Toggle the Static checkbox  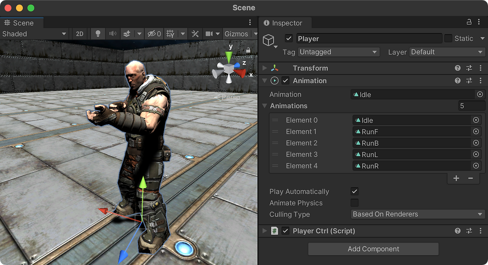[448, 39]
